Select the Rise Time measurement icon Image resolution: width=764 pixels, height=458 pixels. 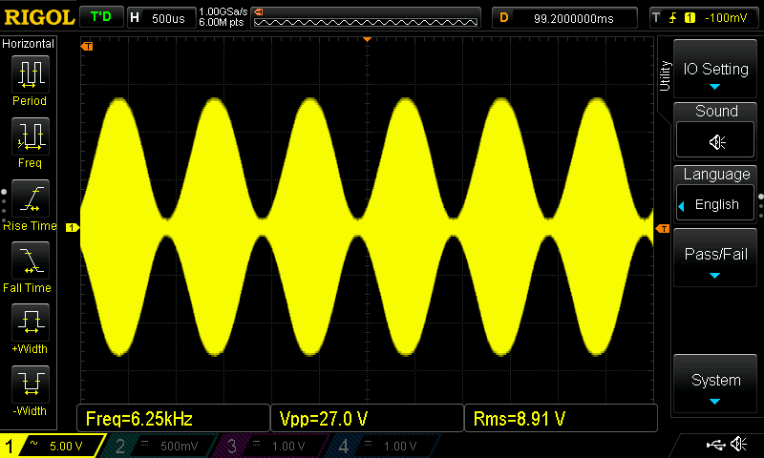point(31,198)
